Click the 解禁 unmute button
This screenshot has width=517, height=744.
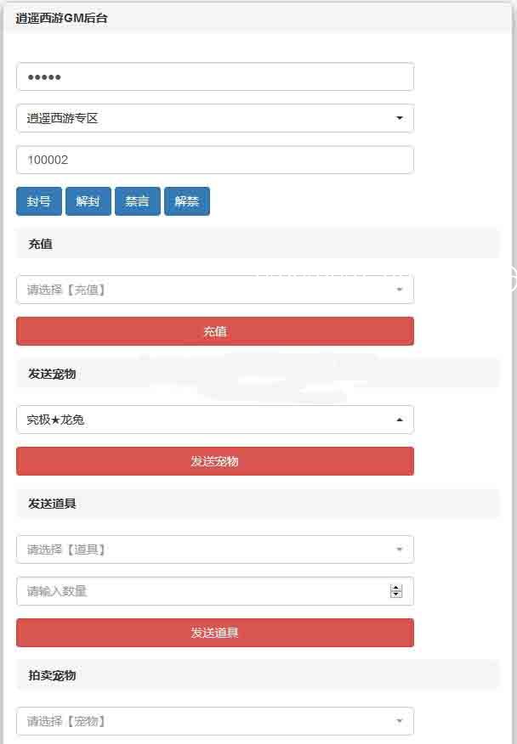187,201
